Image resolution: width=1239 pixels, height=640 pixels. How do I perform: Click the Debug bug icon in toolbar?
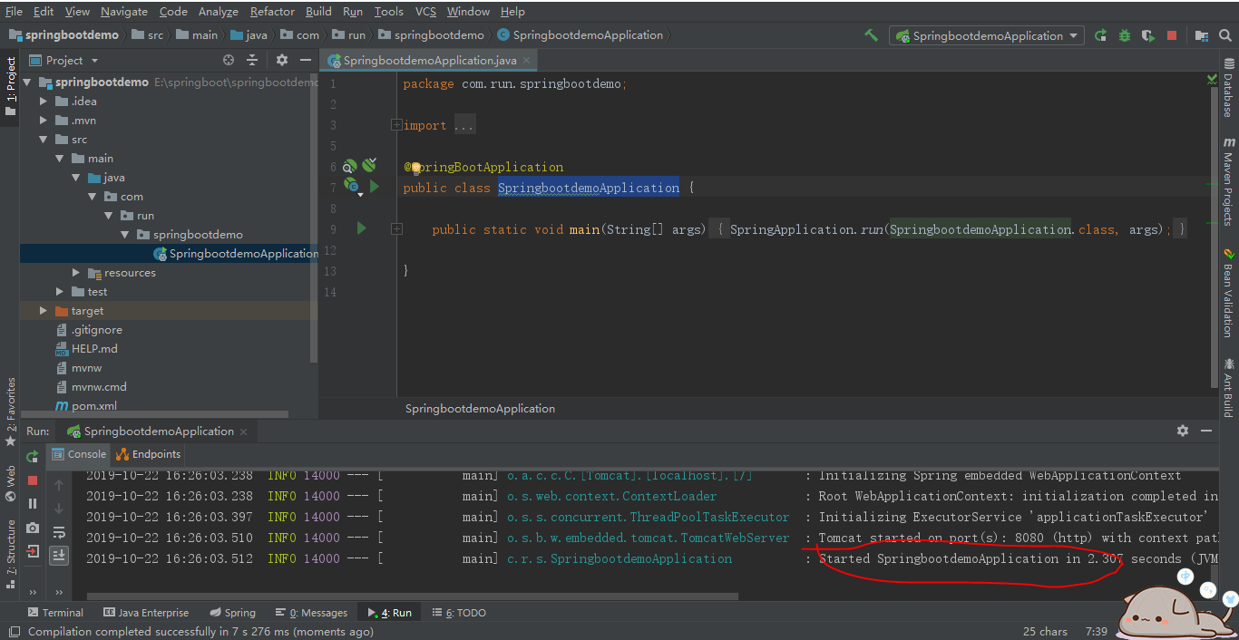tap(1124, 35)
